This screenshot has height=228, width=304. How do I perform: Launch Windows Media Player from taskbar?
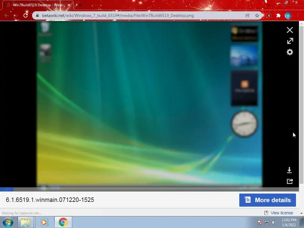[44, 222]
